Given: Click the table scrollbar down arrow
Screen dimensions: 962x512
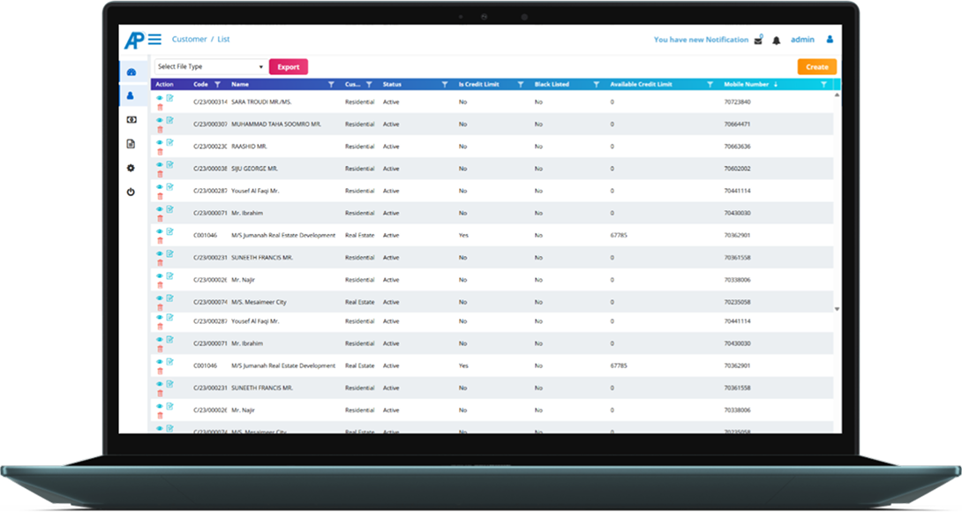Looking at the screenshot, I should click(x=837, y=309).
